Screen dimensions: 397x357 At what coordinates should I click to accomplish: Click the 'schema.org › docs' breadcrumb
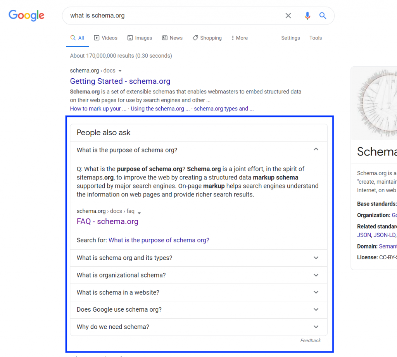[93, 71]
